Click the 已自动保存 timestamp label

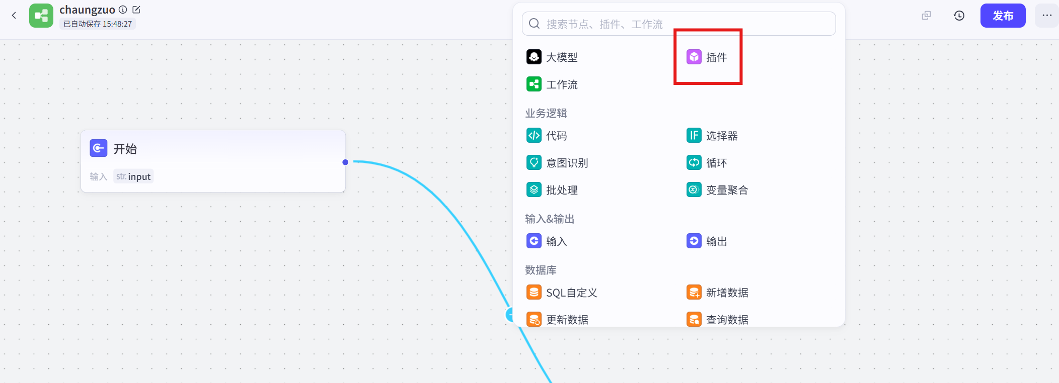(x=98, y=24)
